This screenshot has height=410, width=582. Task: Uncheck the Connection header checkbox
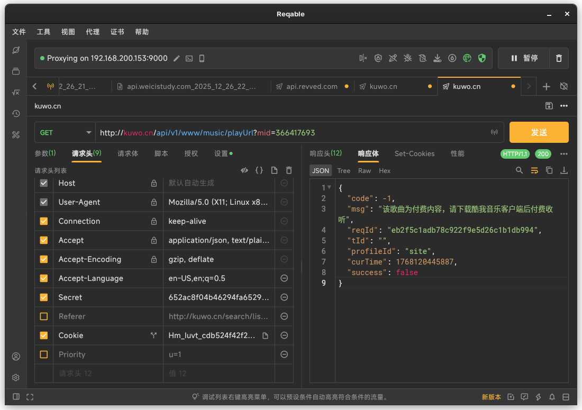(x=44, y=221)
